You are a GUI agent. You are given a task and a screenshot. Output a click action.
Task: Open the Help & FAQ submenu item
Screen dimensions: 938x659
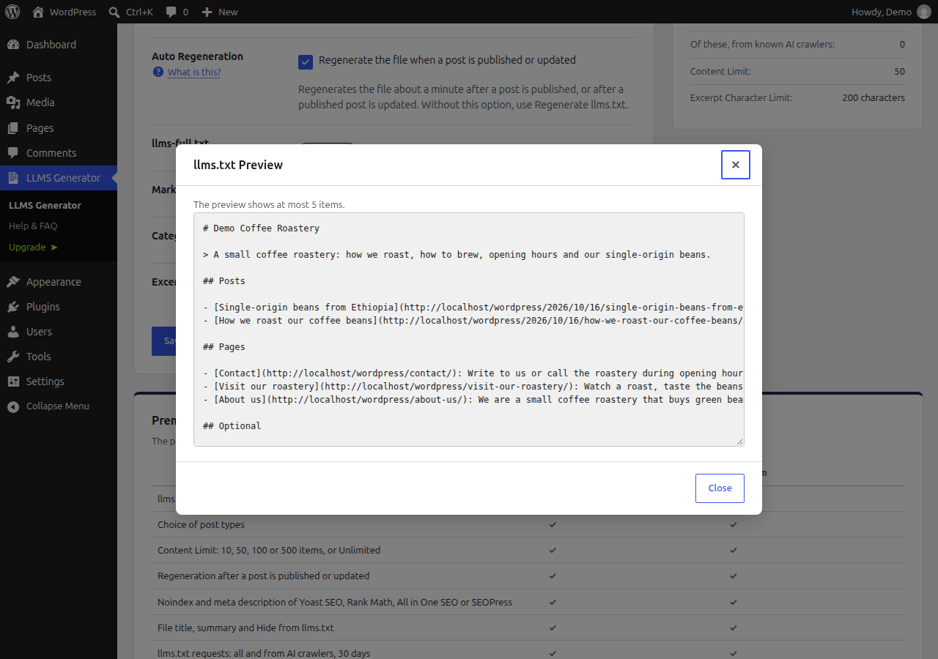[x=33, y=226]
